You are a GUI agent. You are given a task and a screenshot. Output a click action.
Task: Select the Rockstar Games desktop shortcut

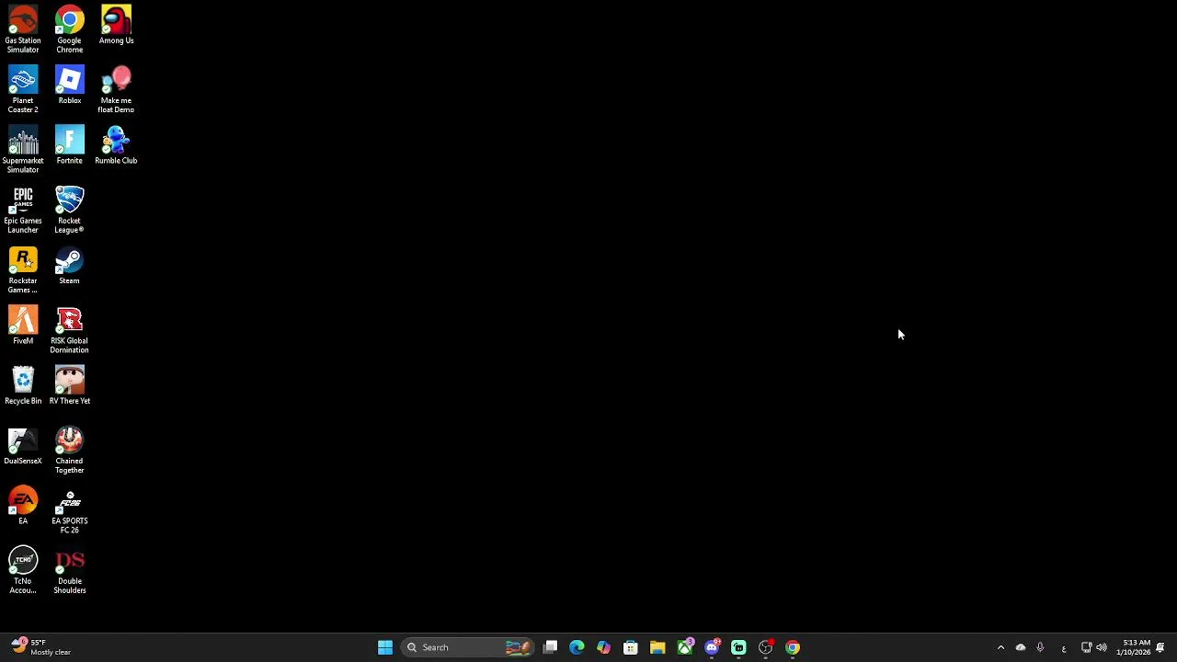pos(23,270)
